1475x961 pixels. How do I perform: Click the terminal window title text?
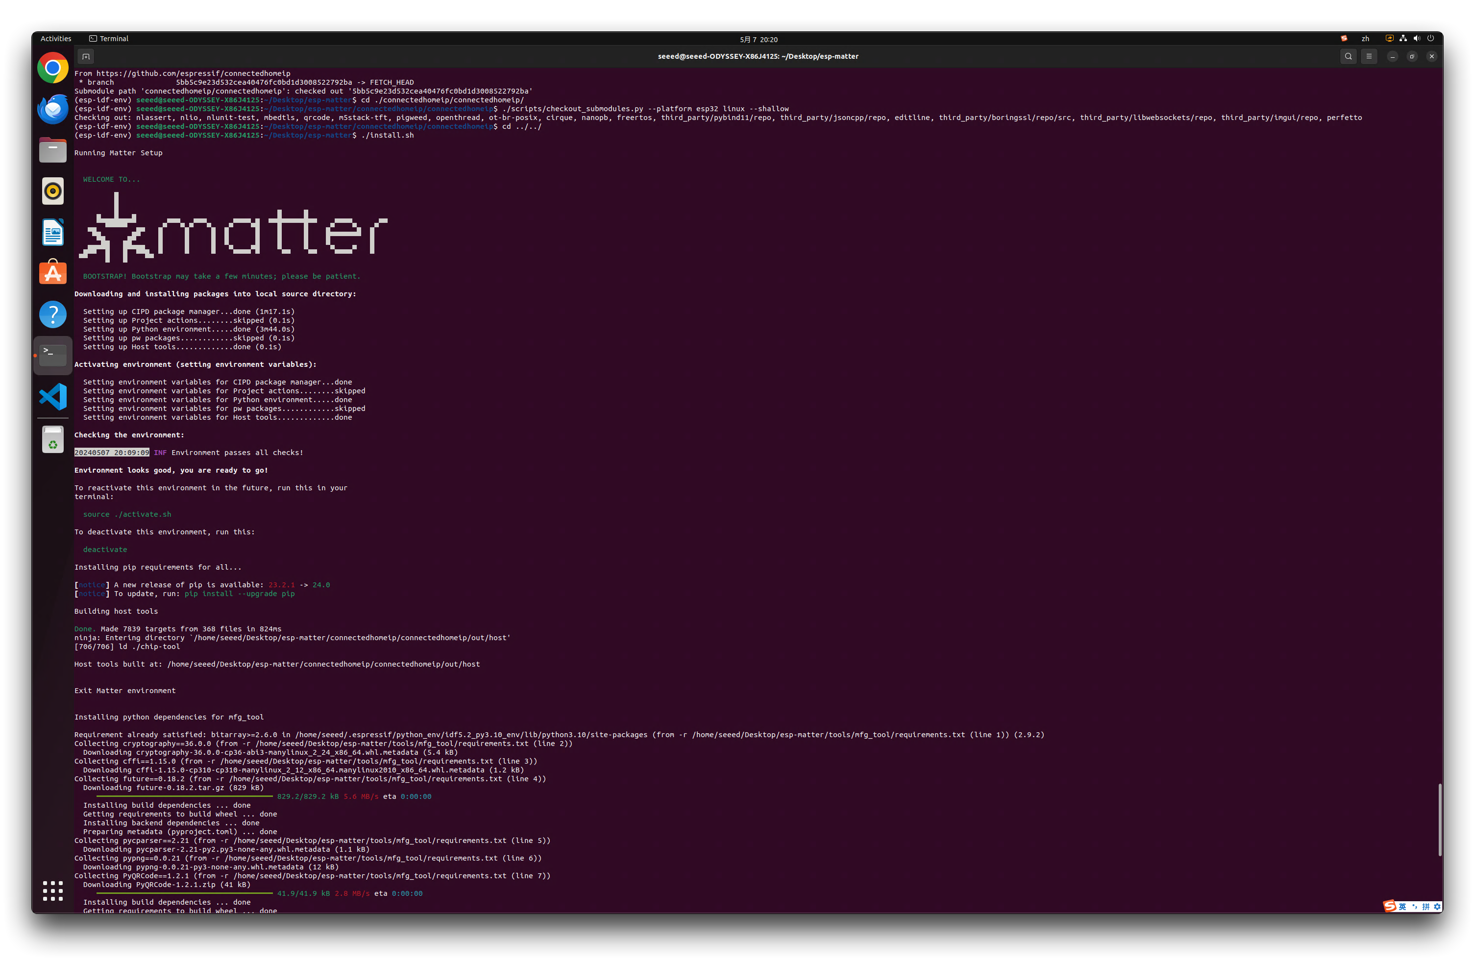[758, 56]
